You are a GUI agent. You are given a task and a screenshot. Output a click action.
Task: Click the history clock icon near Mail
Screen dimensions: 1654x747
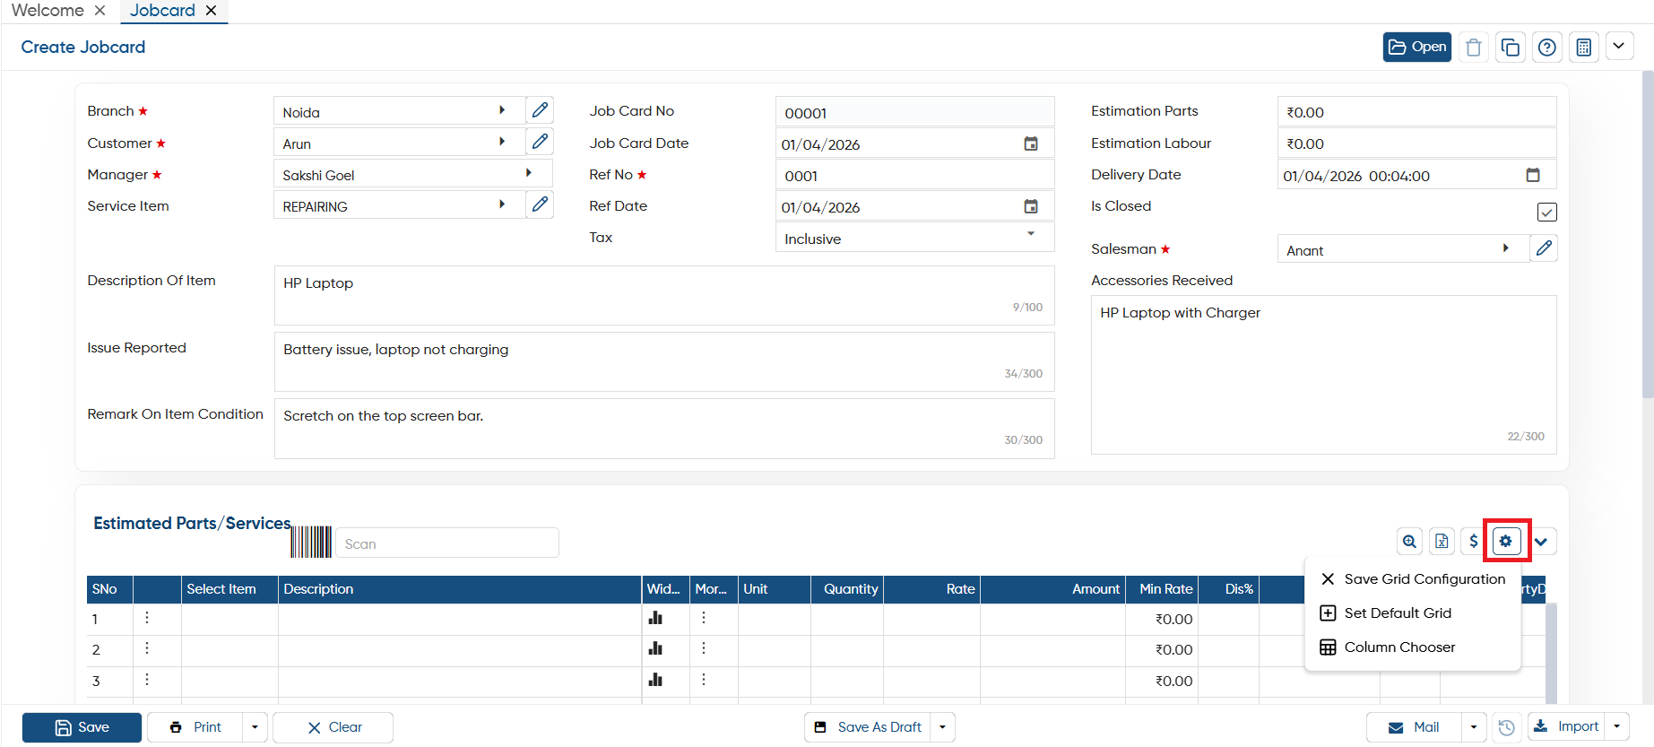1507,727
